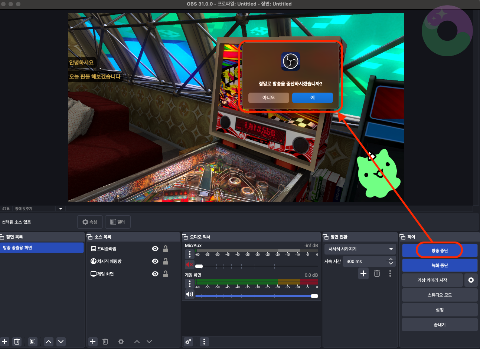Remove the selected scene with trash icon
The height and width of the screenshot is (349, 480).
pyautogui.click(x=17, y=342)
